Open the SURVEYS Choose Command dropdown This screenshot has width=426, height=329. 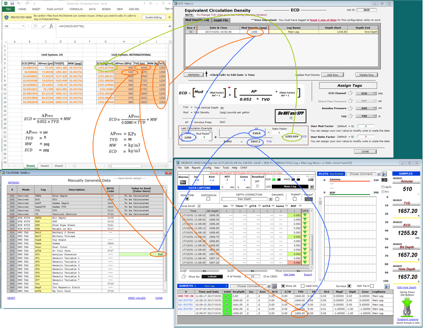tap(269, 286)
